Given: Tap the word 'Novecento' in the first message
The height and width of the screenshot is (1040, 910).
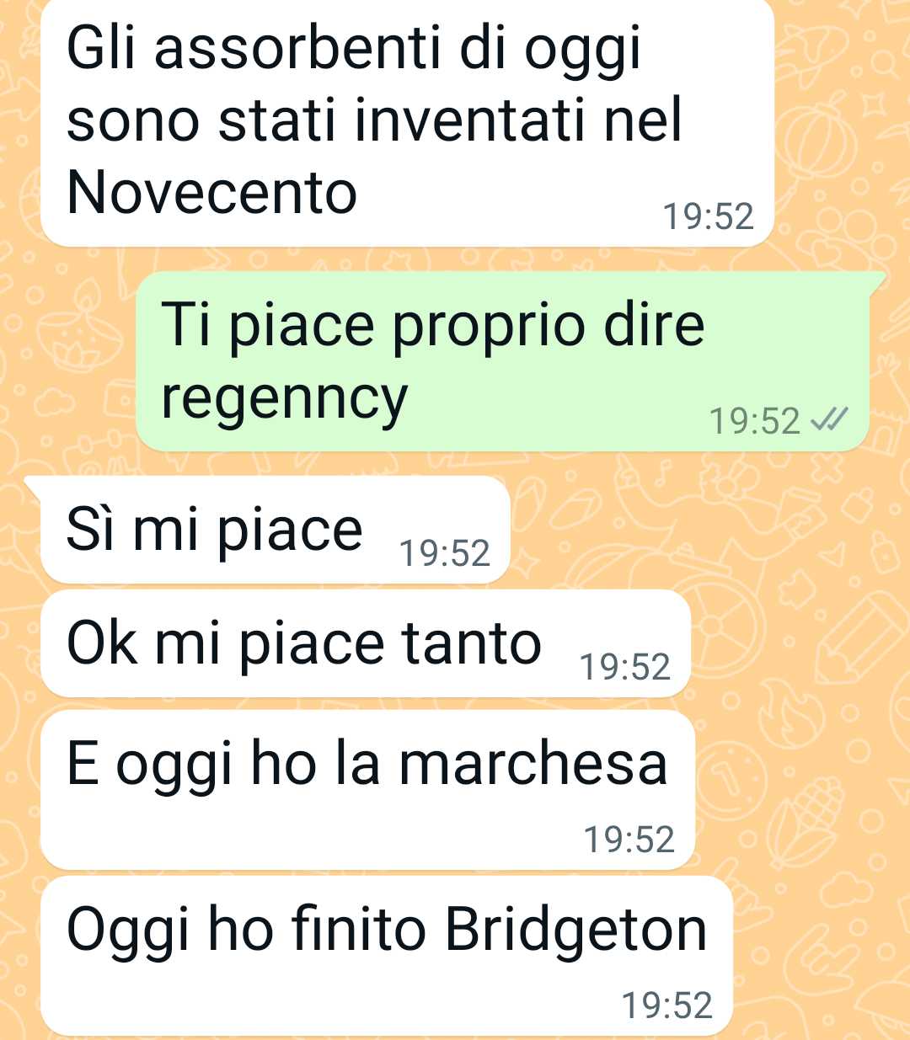Looking at the screenshot, I should point(211,192).
